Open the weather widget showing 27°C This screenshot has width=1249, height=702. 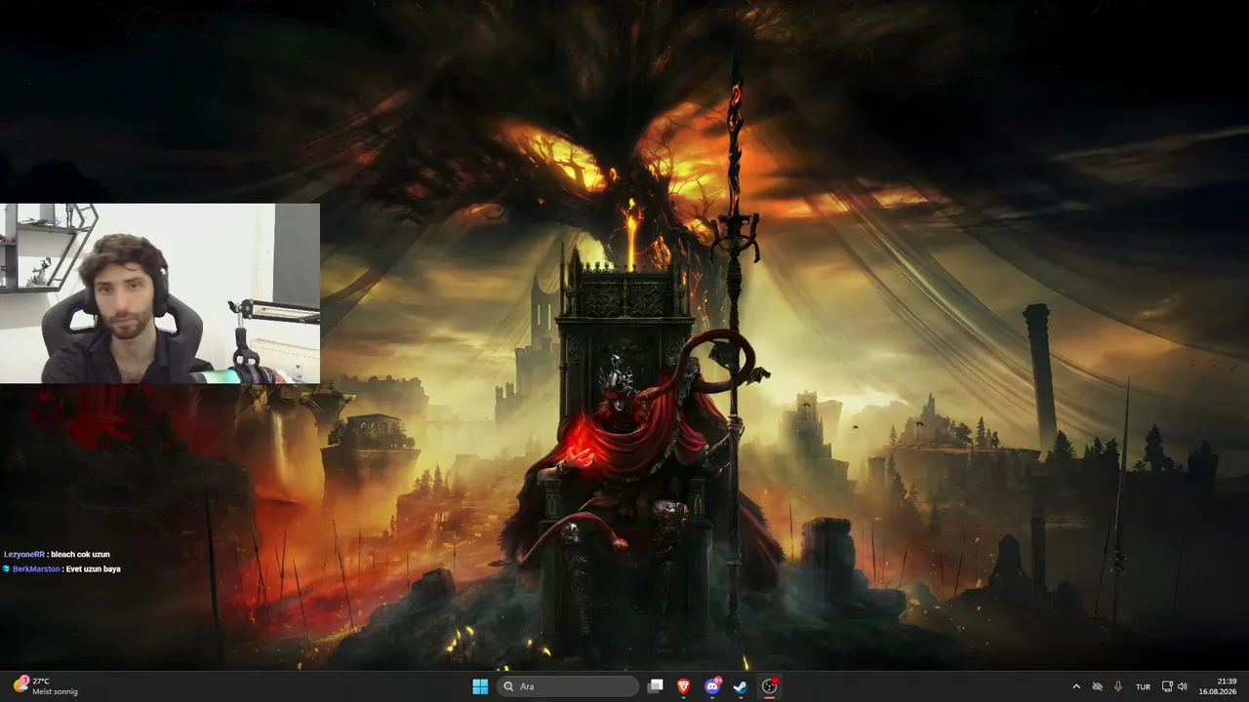pyautogui.click(x=46, y=686)
